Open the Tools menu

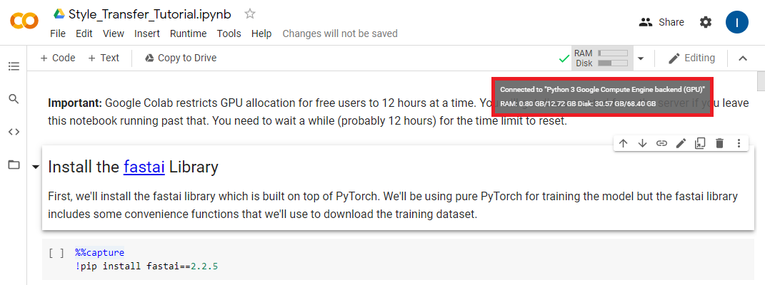coord(229,33)
